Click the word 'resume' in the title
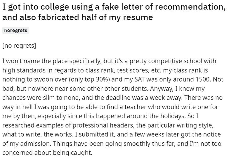The height and width of the screenshot is (163, 229). [x=138, y=17]
